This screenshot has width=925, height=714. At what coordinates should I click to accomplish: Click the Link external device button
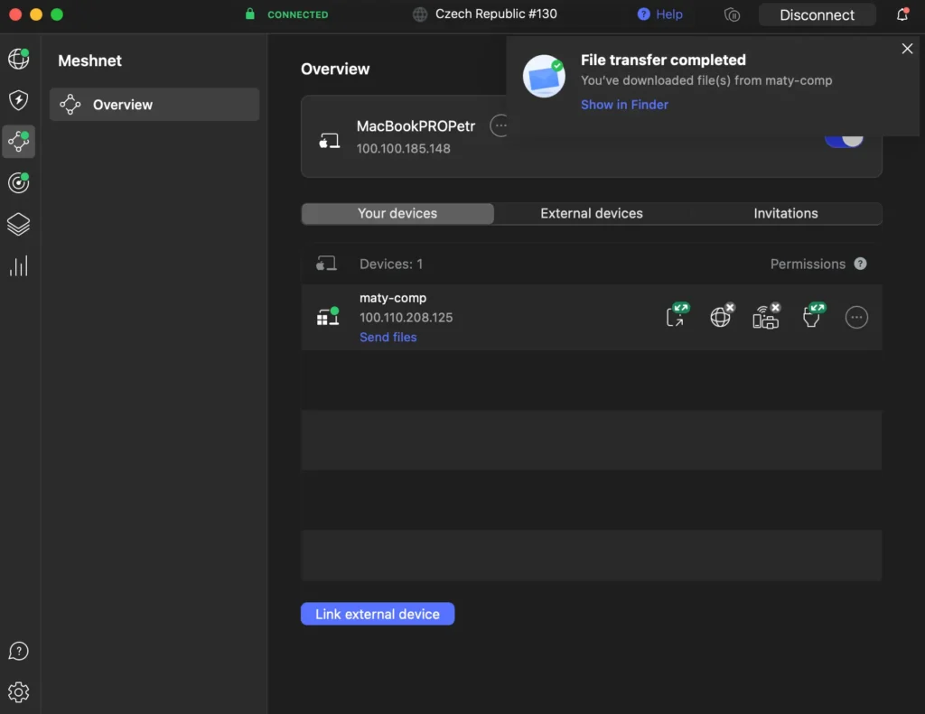point(378,614)
